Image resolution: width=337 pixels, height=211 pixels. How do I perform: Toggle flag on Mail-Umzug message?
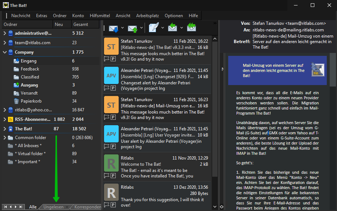tap(107, 117)
